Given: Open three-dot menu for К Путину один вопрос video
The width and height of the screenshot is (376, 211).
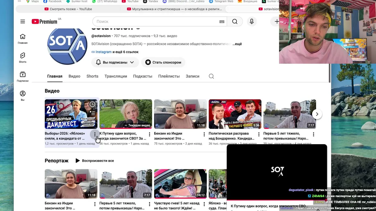Looking at the screenshot, I should (149, 134).
